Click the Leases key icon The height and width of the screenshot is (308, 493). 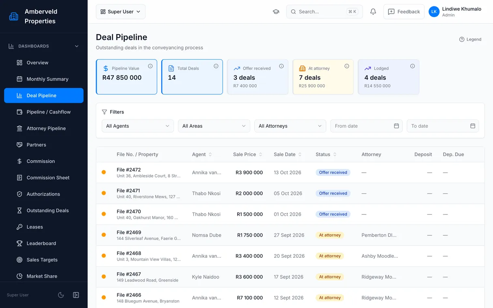click(19, 227)
